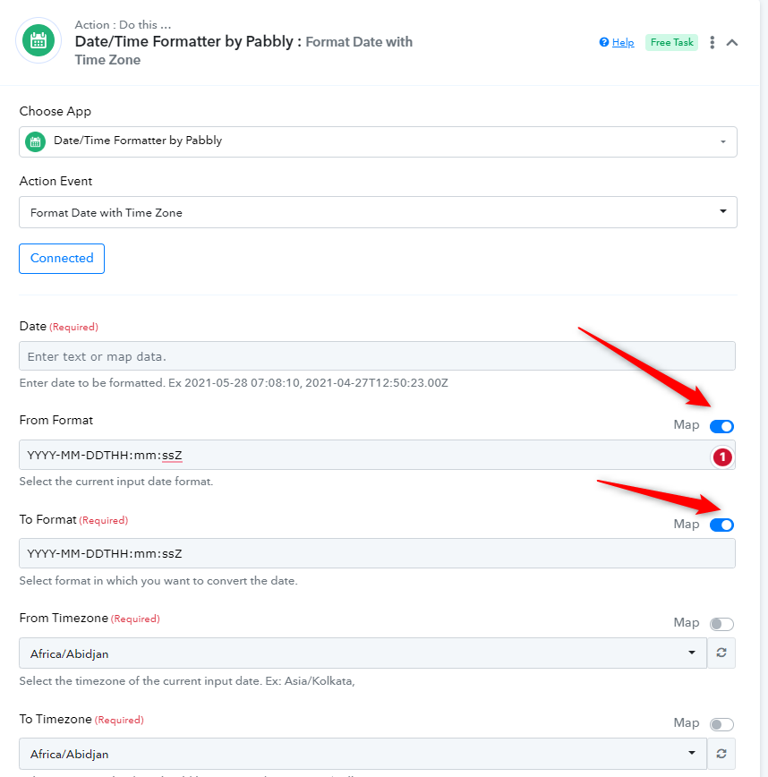Disable the From Format Map toggle
Screen dimensions: 768x777
click(721, 426)
